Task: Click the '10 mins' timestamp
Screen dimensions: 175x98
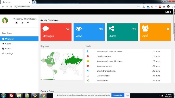Action: click(156, 52)
